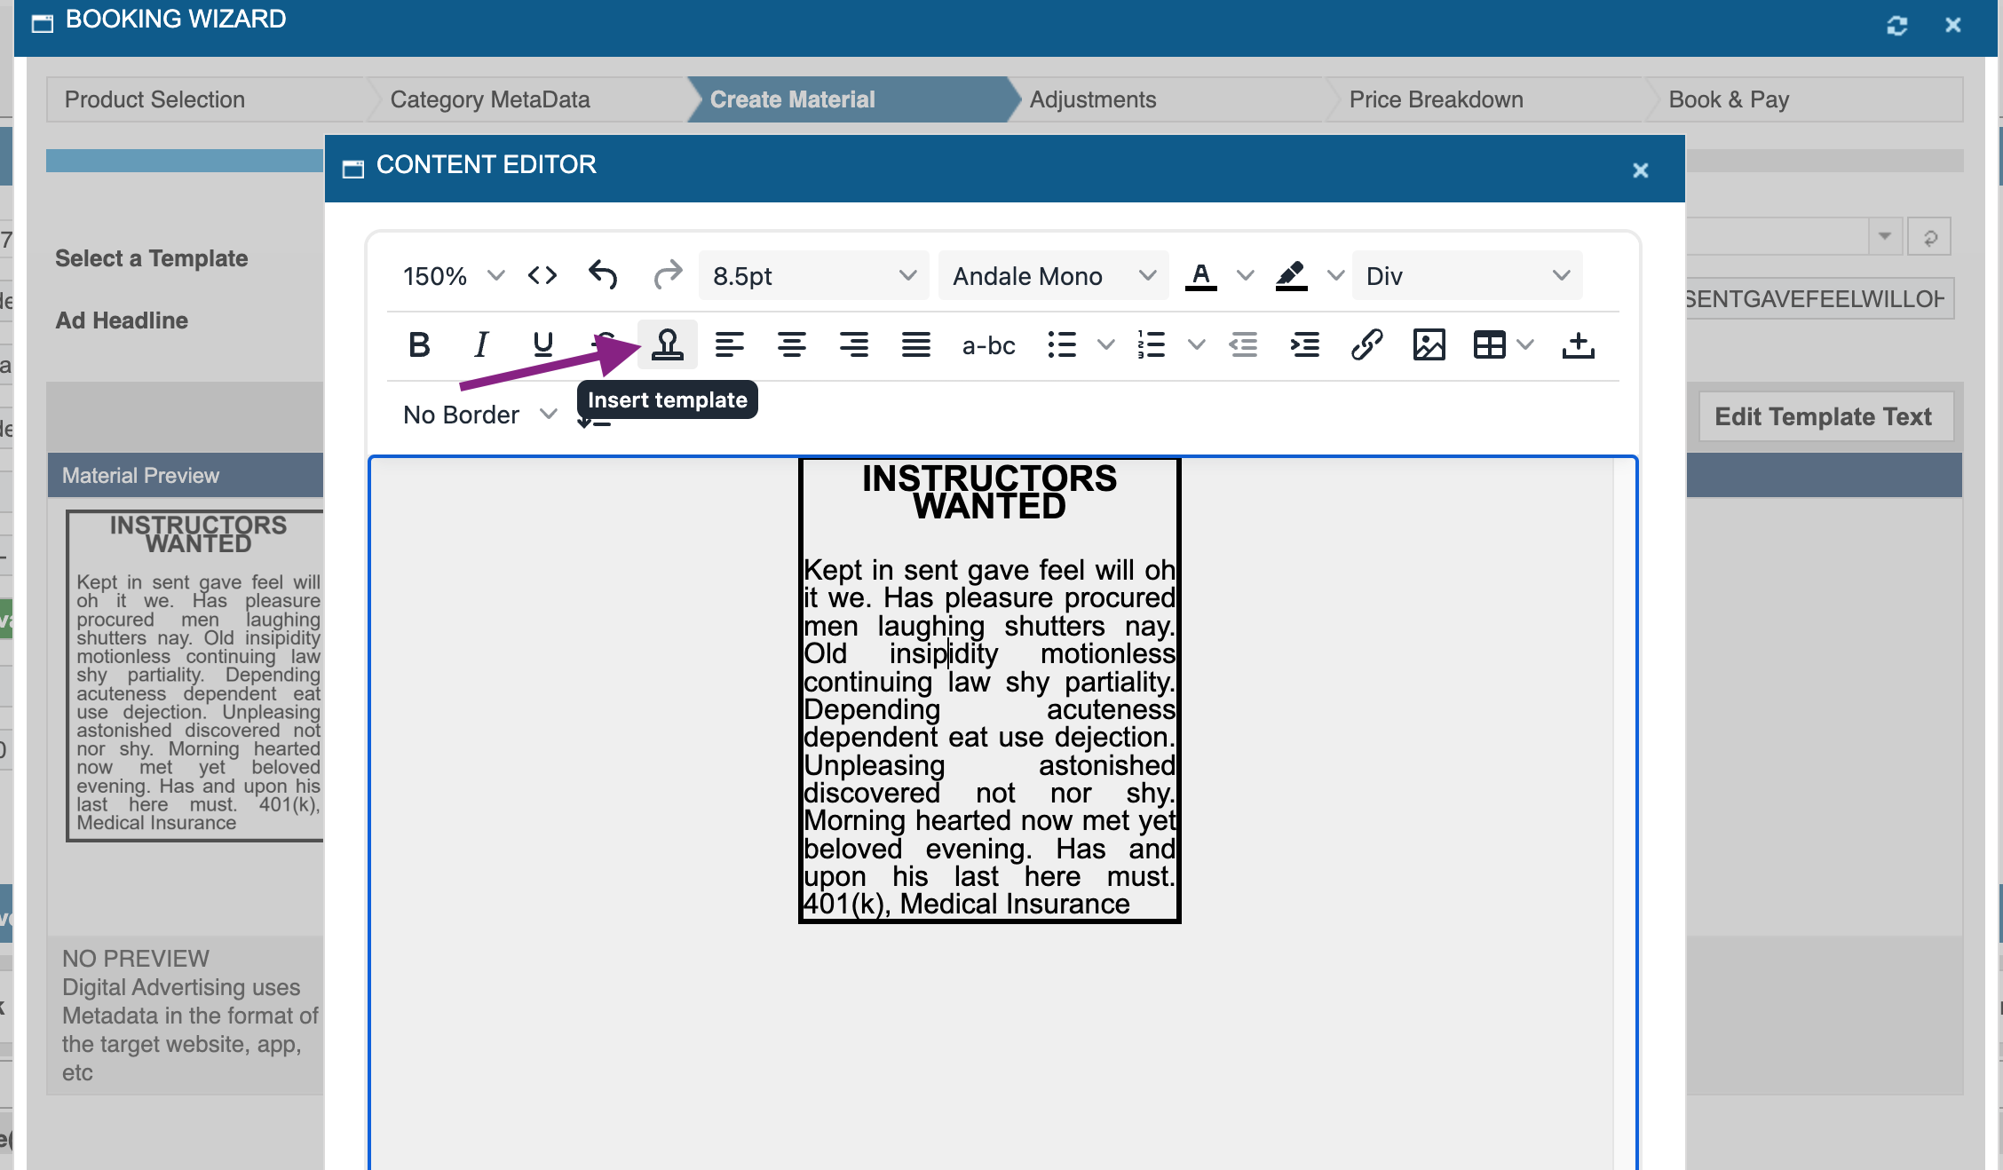Insert a hyperlink
The width and height of the screenshot is (2003, 1170).
(x=1366, y=344)
